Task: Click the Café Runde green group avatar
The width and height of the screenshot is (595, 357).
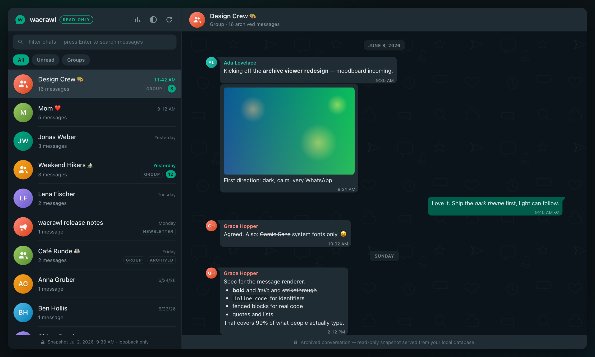Action: click(x=23, y=255)
